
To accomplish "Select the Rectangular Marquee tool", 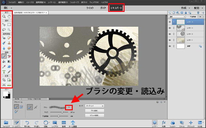I will coord(9,24).
